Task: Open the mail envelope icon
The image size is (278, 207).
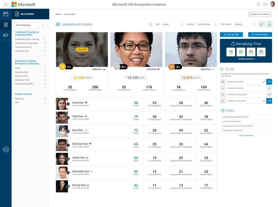Action: [x=266, y=4]
